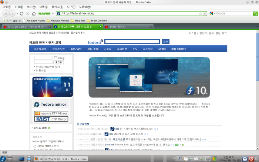Viewport: 259px width, 162px height.
Task: Open the Fedora Project bookmarks folder
Action: click(x=58, y=20)
